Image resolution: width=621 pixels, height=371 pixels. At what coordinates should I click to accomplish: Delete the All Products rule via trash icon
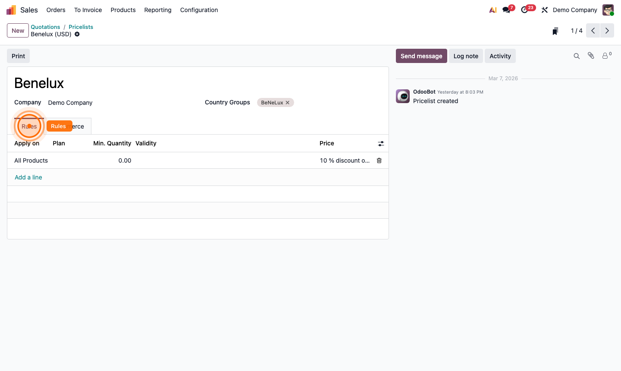tap(379, 160)
